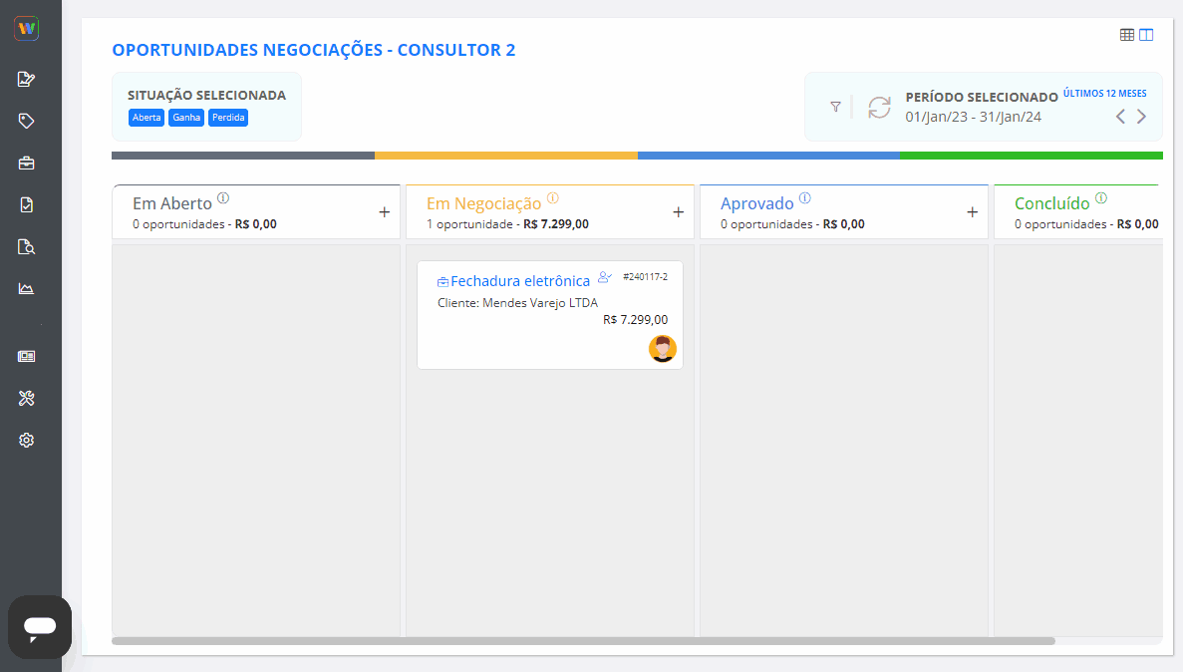Show the Em Negociação info tooltip

(554, 197)
